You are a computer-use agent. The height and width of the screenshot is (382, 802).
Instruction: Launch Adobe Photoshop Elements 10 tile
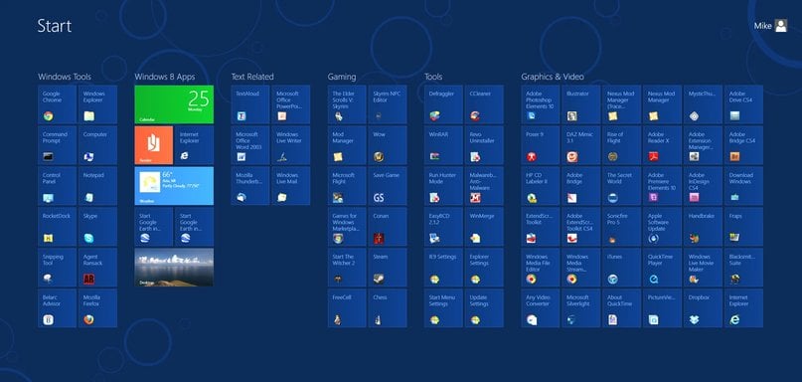540,104
